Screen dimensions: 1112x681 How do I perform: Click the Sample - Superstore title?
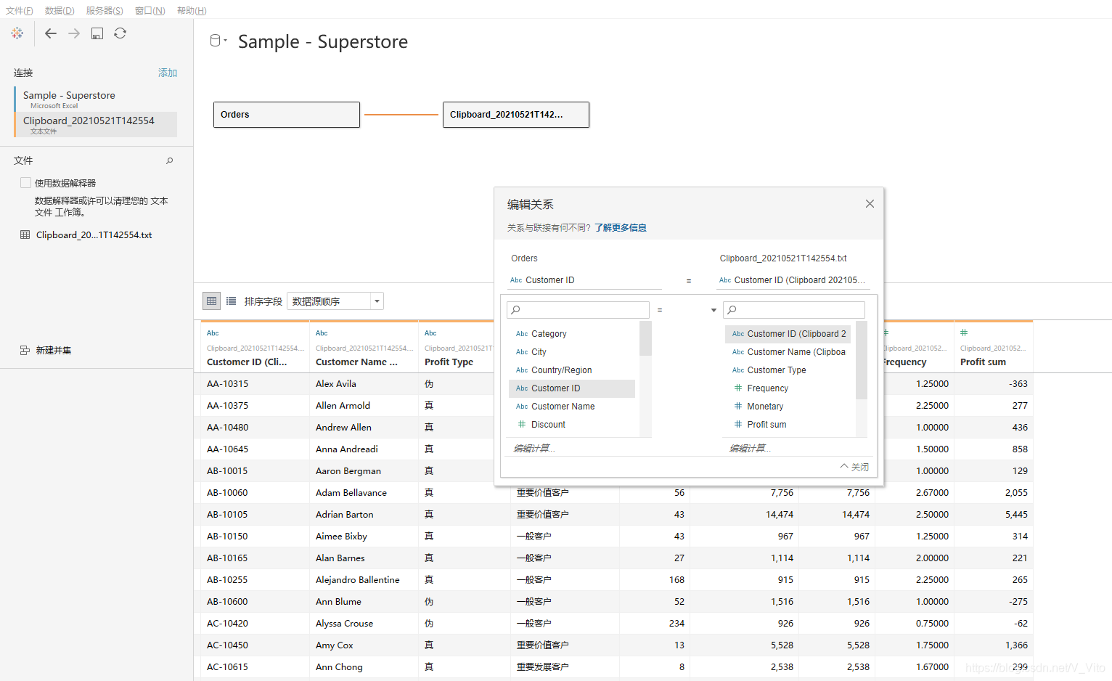323,41
